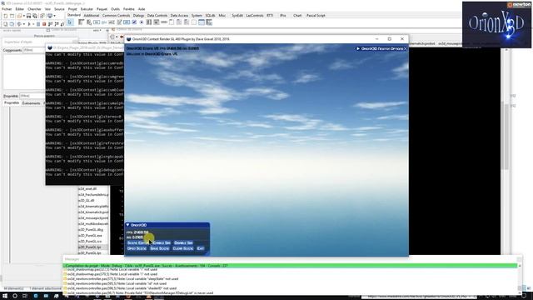
Task: Click the Scene Editor button
Action: click(138, 242)
